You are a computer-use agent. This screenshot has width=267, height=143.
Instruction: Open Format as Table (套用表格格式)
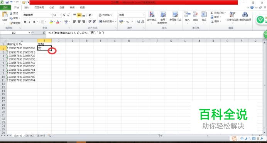[163, 17]
